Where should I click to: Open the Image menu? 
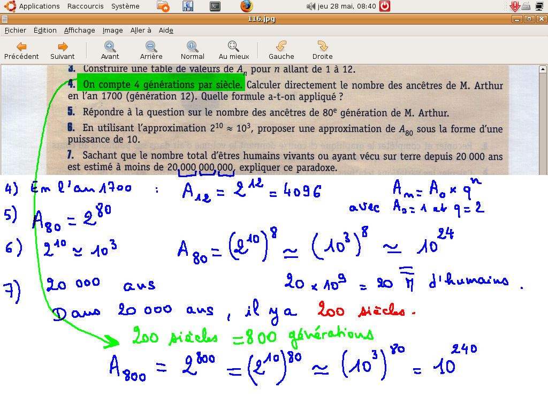point(112,31)
